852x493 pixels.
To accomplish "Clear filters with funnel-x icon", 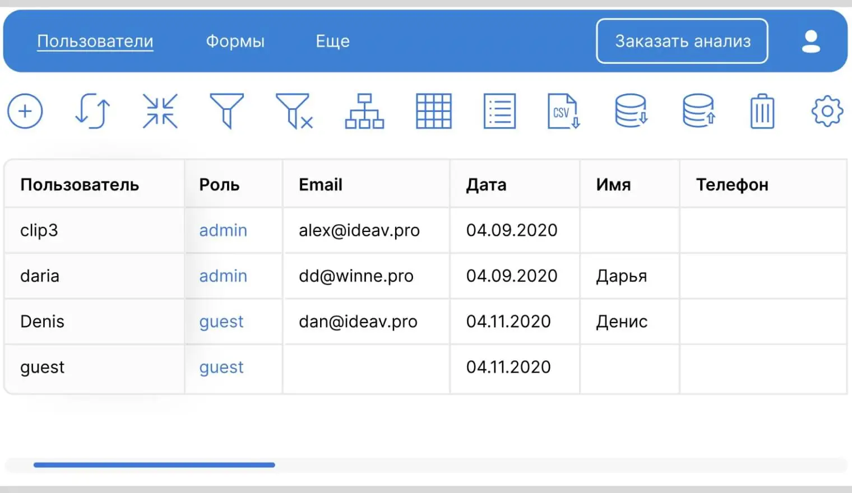I will pyautogui.click(x=294, y=111).
